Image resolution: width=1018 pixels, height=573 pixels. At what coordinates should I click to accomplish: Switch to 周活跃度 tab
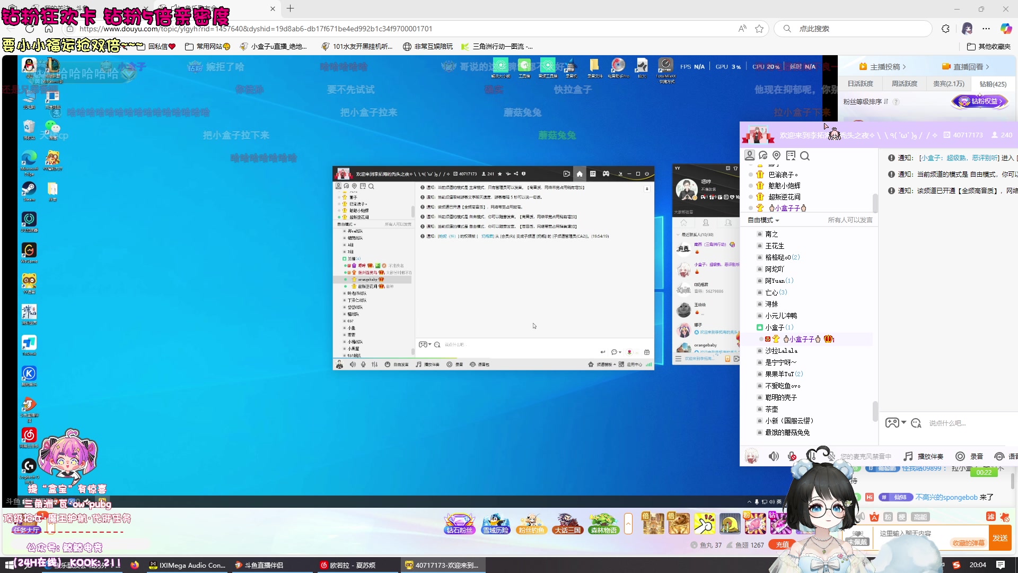coord(904,84)
